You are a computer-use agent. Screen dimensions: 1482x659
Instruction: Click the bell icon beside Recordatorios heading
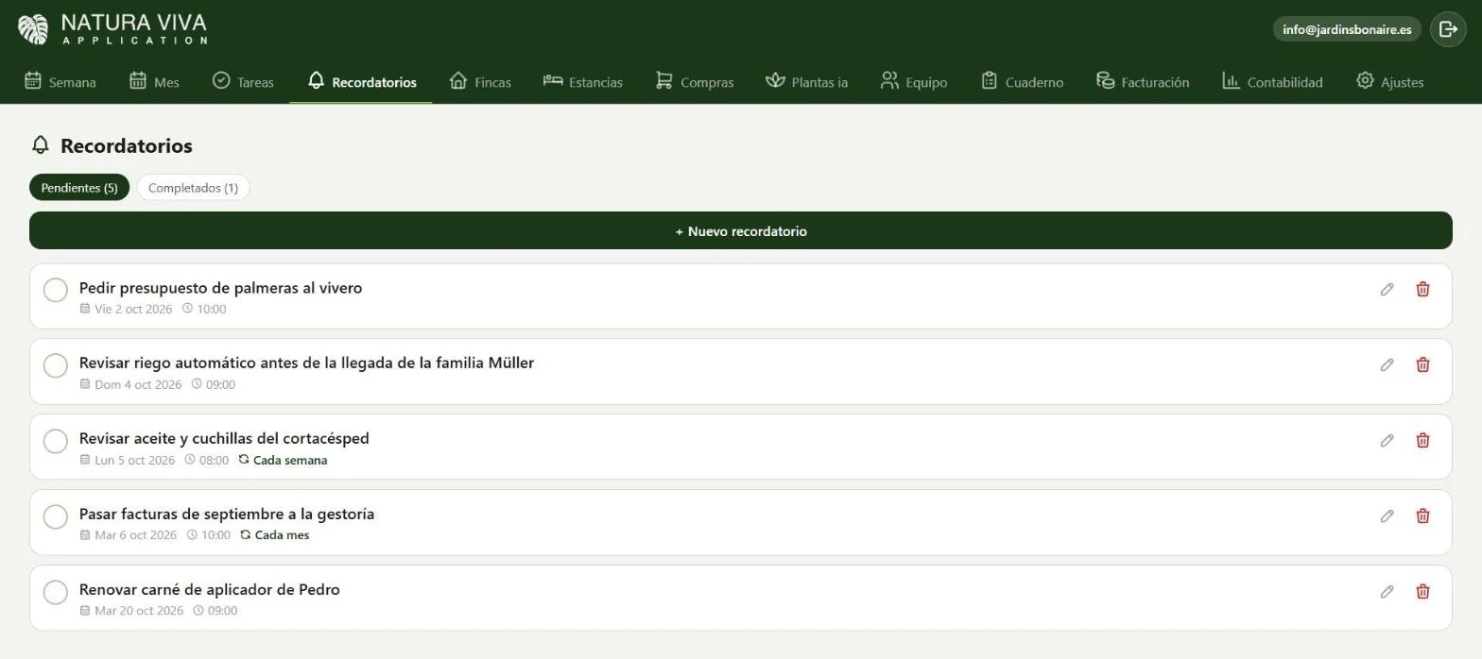tap(40, 144)
